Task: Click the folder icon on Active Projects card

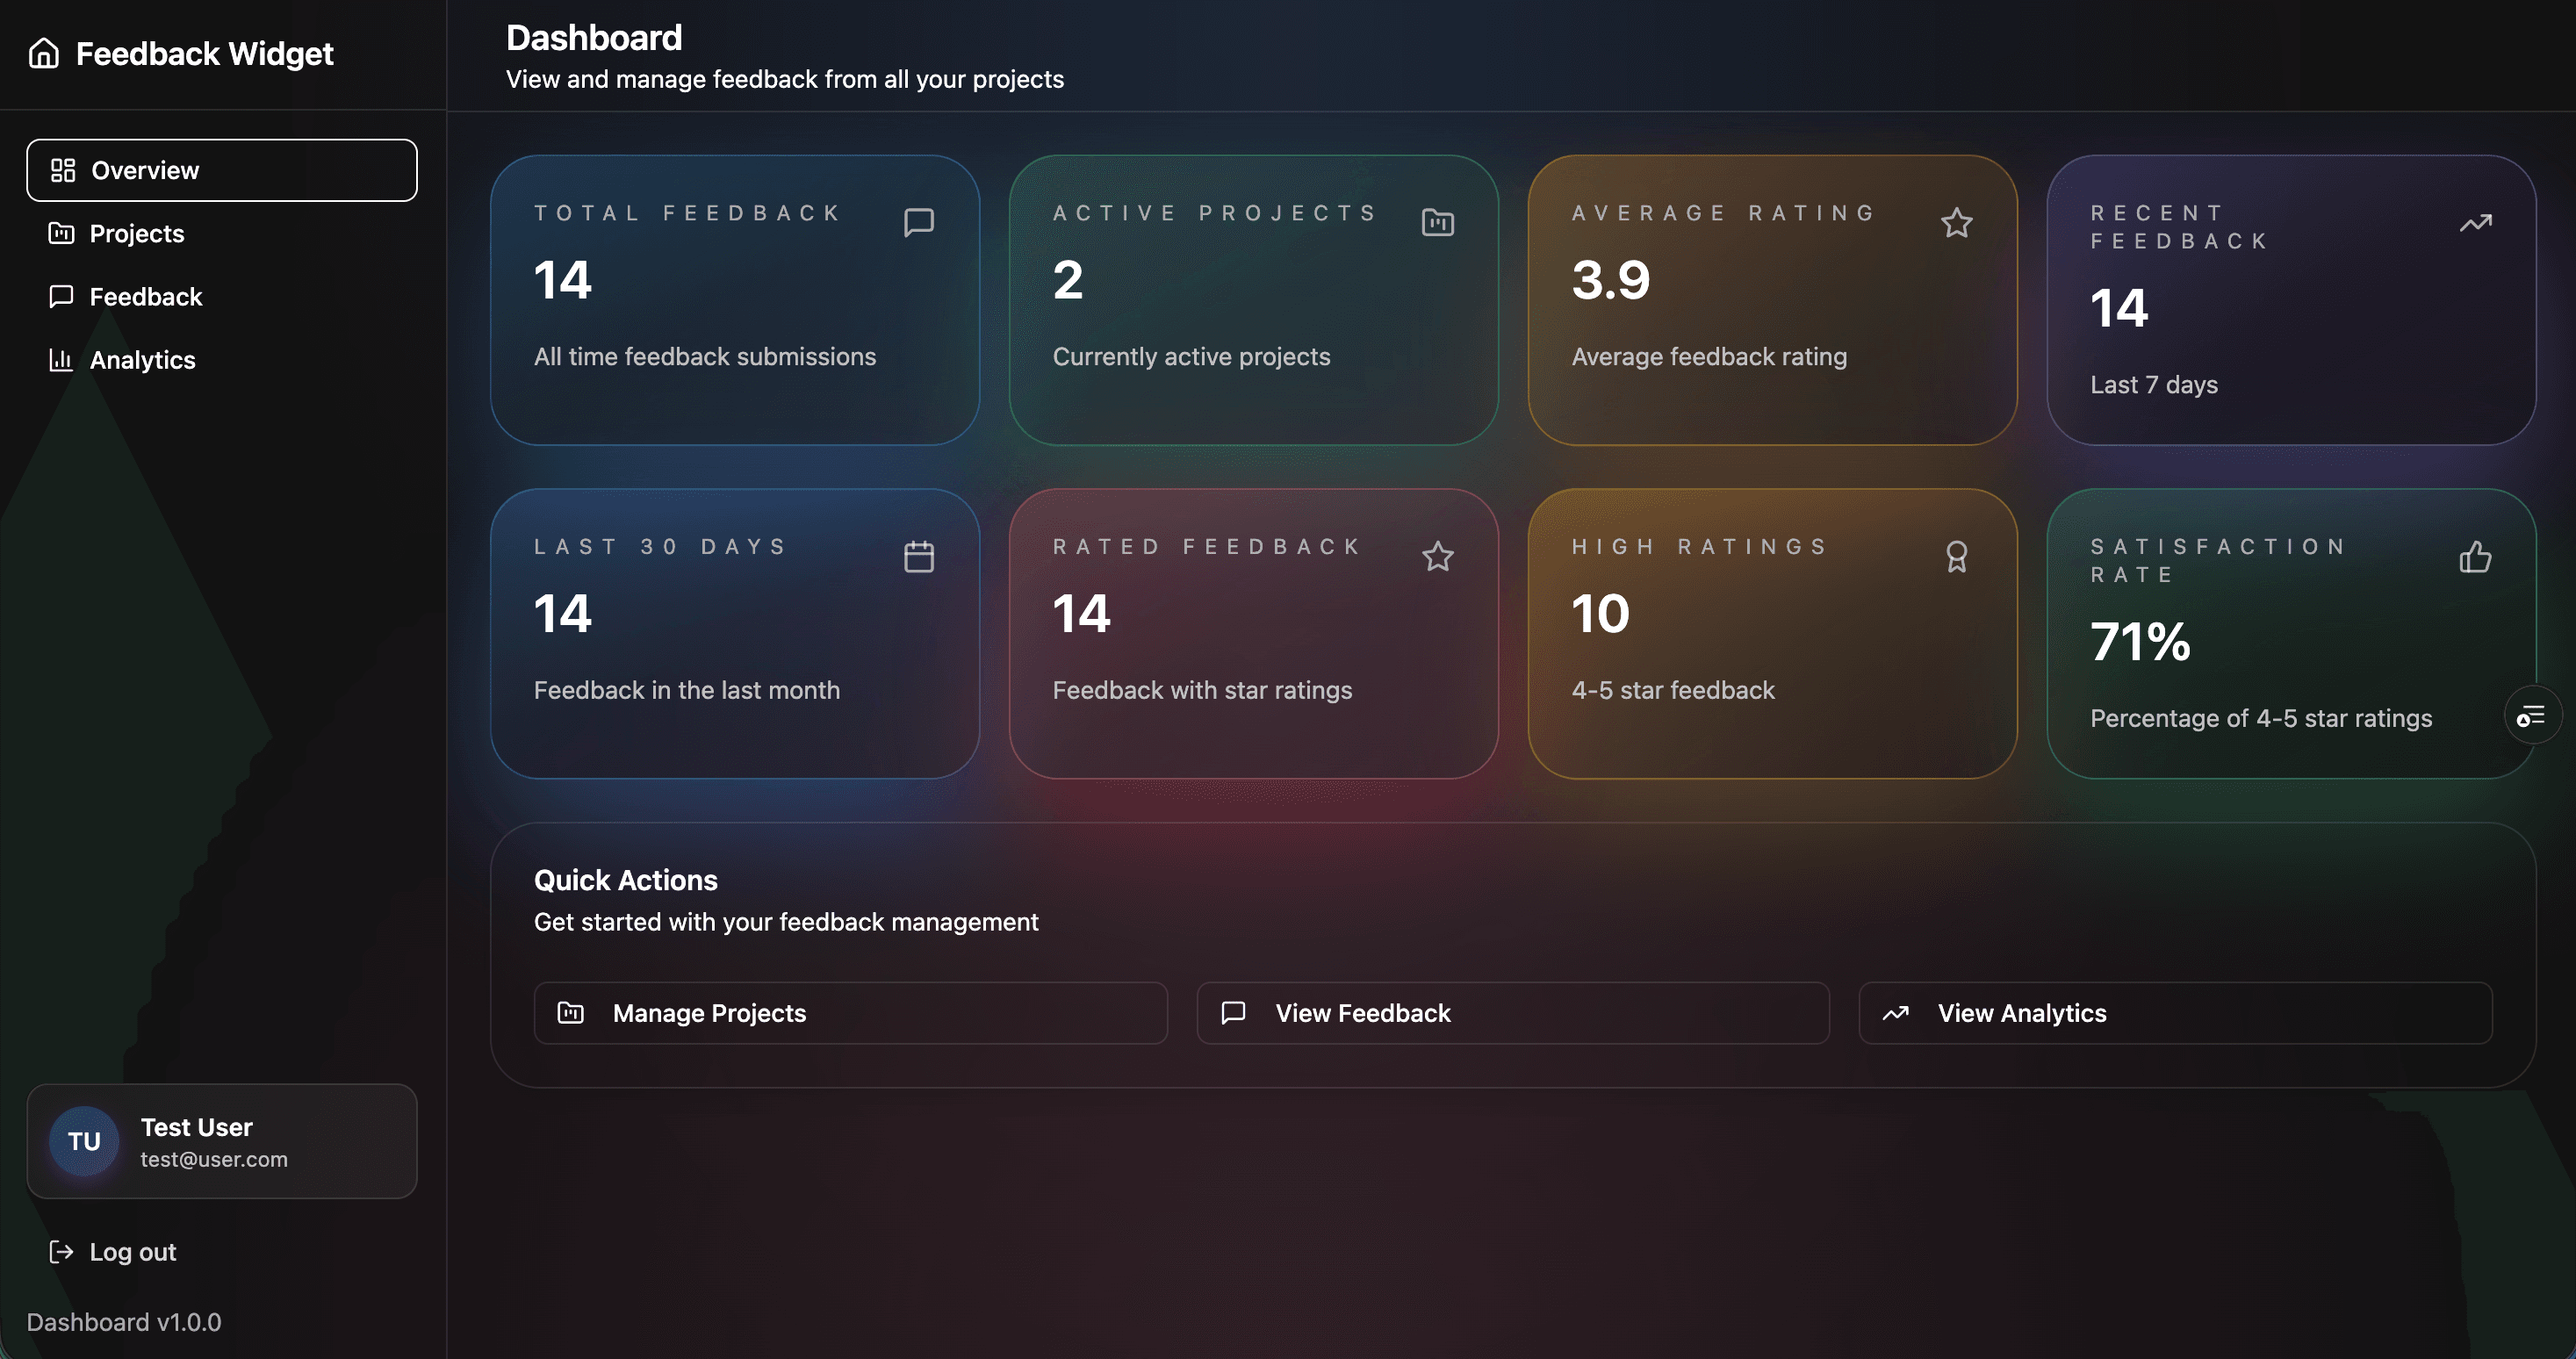Action: tap(1437, 222)
